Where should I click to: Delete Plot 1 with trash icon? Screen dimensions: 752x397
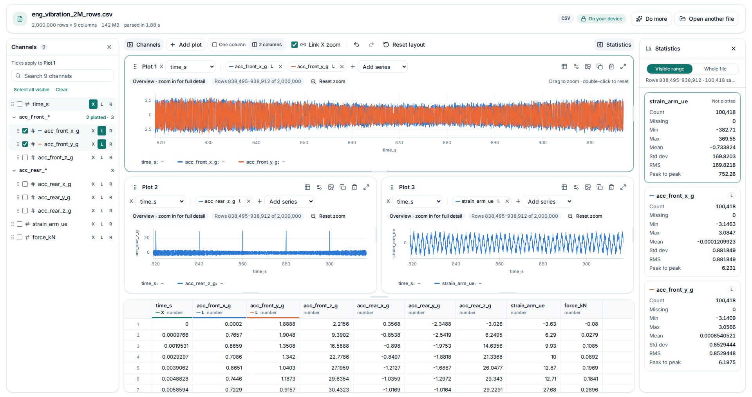pyautogui.click(x=611, y=67)
